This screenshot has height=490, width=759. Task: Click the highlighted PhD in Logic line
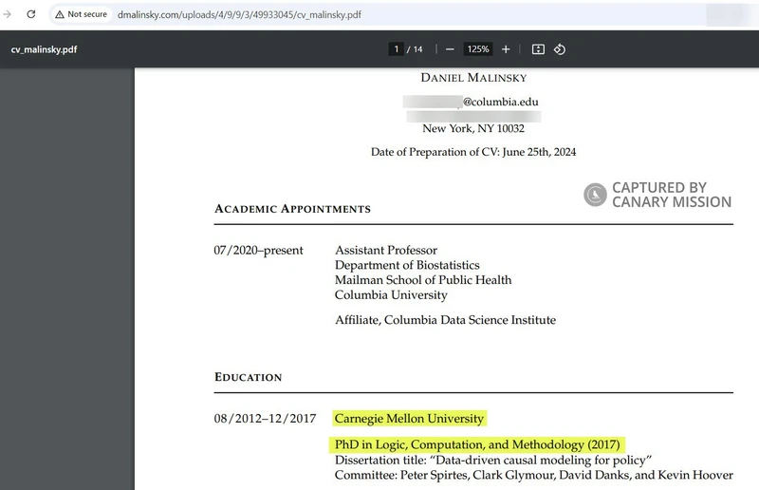(476, 444)
